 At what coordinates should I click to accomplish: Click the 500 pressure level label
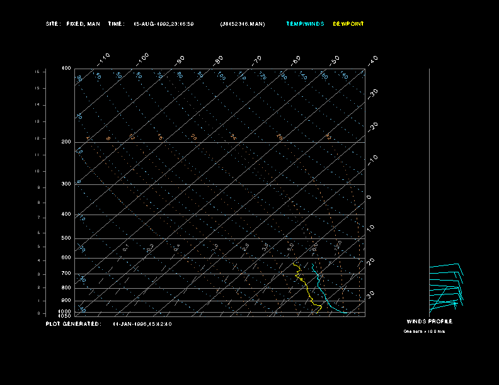click(x=66, y=238)
